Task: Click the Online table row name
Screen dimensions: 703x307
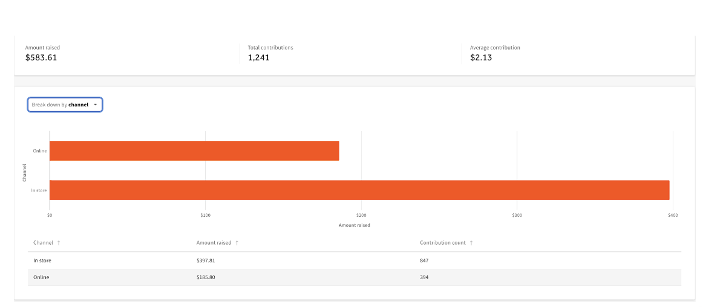Action: point(41,277)
